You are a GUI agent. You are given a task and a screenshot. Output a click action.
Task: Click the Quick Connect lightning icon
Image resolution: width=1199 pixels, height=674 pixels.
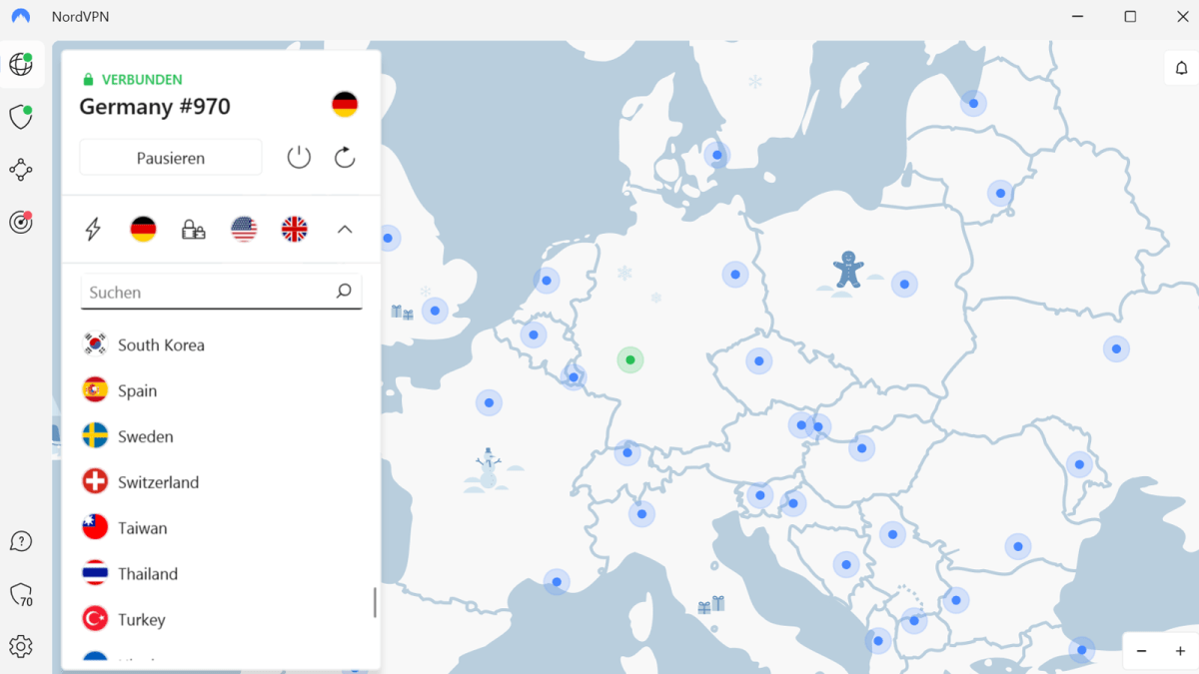[x=93, y=230]
